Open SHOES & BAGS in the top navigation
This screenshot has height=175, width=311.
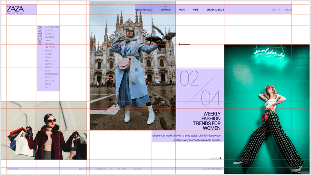[215, 9]
